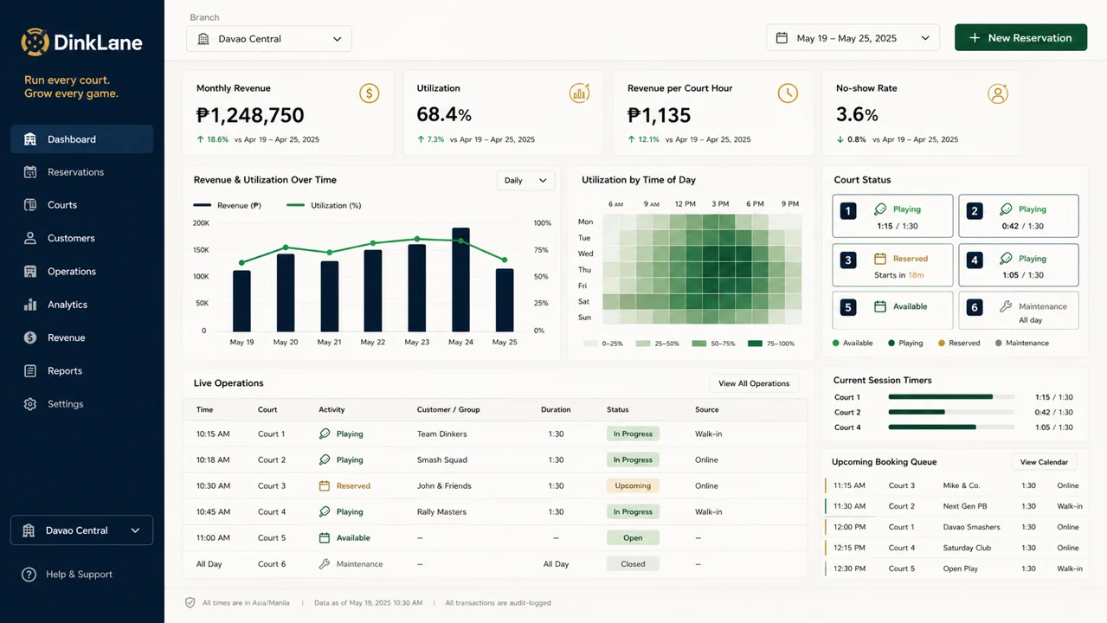Click the wrench icon on Court 6 Maintenance card
Image resolution: width=1107 pixels, height=623 pixels.
[x=1006, y=306]
